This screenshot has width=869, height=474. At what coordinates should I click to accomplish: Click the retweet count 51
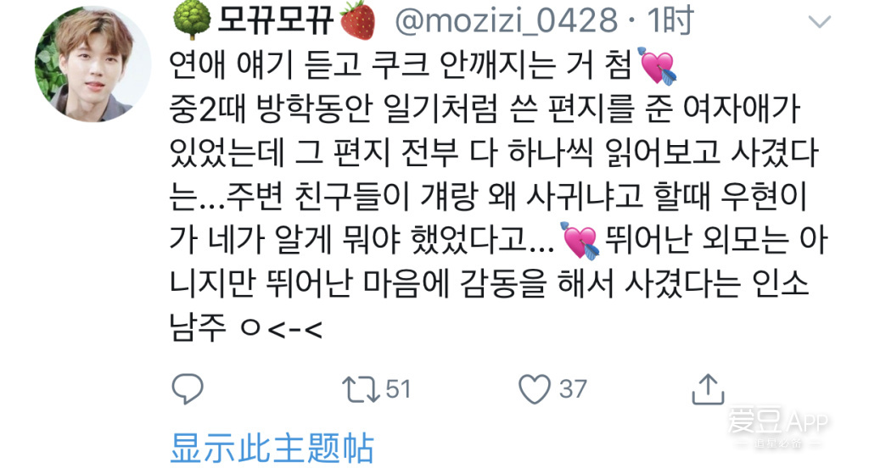(x=399, y=388)
